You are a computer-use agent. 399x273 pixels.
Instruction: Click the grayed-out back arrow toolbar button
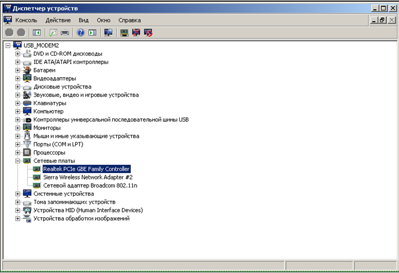tap(9, 33)
